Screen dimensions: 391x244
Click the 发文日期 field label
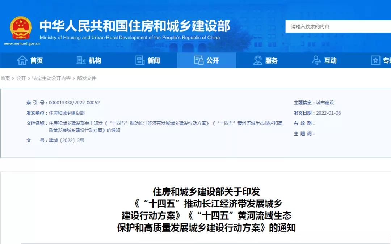point(304,113)
